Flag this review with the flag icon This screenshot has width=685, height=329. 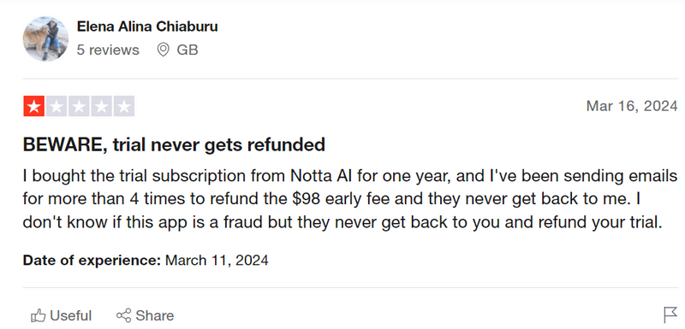670,314
